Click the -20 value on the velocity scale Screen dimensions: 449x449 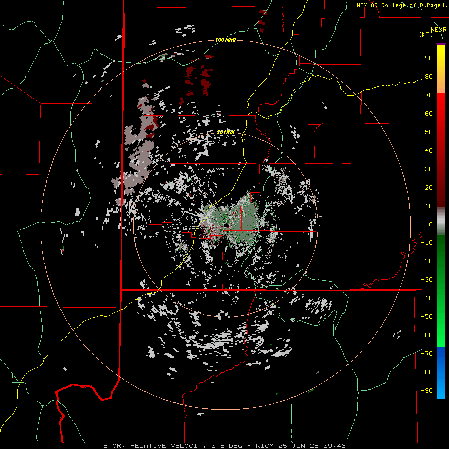point(427,261)
